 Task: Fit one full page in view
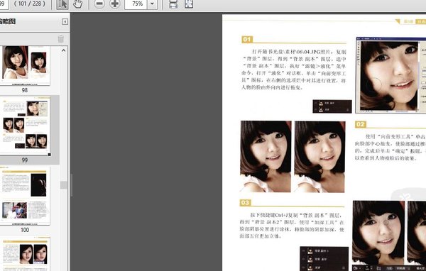[189, 4]
